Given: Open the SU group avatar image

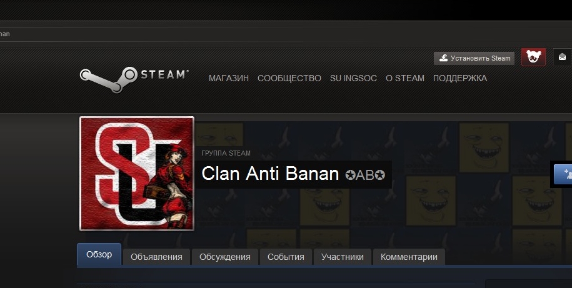Looking at the screenshot, I should (137, 174).
